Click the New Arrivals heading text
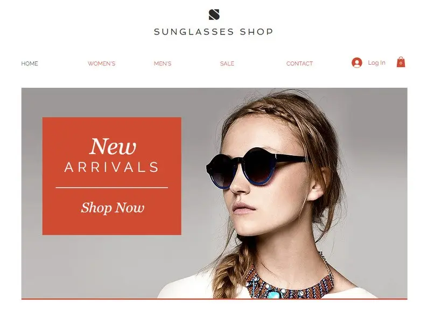The image size is (428, 309). pyautogui.click(x=111, y=155)
